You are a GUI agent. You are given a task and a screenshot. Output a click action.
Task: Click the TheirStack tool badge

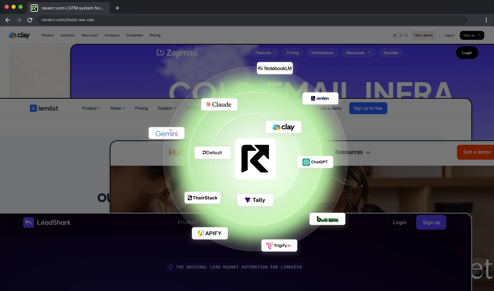[202, 198]
